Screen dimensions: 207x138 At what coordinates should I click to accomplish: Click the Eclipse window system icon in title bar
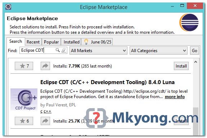(8, 7)
